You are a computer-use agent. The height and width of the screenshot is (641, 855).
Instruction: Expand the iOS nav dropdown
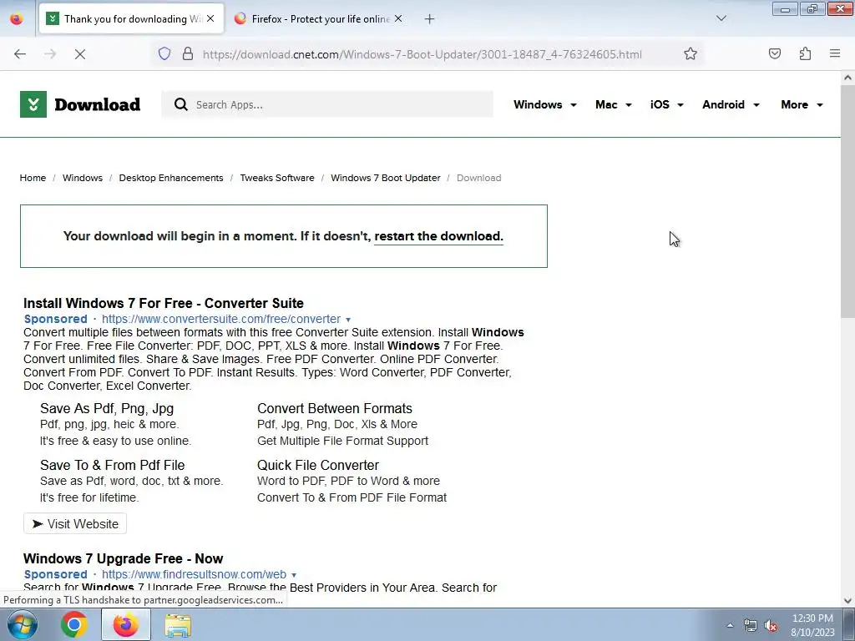666,104
